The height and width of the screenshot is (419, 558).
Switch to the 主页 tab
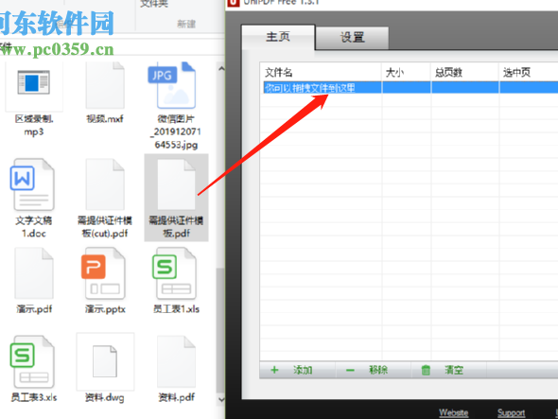click(x=278, y=37)
